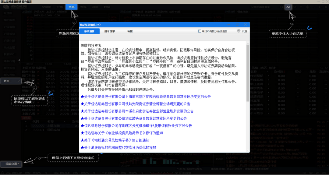The width and height of the screenshot is (329, 175).
Task: Open the 港股通标的范围调整 reminder link
Action: [119, 148]
